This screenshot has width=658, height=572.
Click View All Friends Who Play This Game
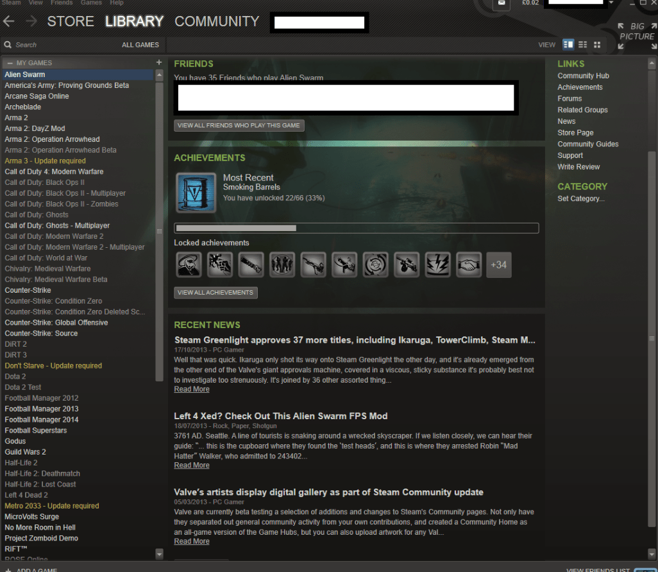pos(239,126)
